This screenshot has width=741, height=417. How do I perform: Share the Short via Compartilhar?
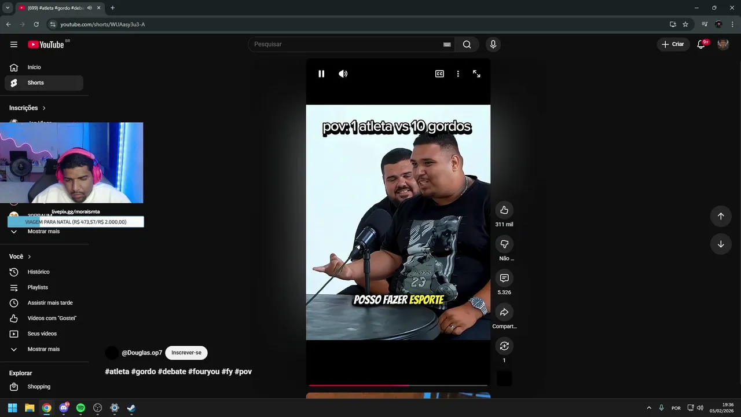(504, 312)
